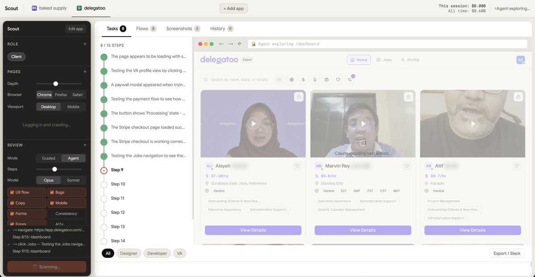Viewport: 535px width, 277px height.
Task: Enable the Consistency checkbox
Action: tap(52, 214)
